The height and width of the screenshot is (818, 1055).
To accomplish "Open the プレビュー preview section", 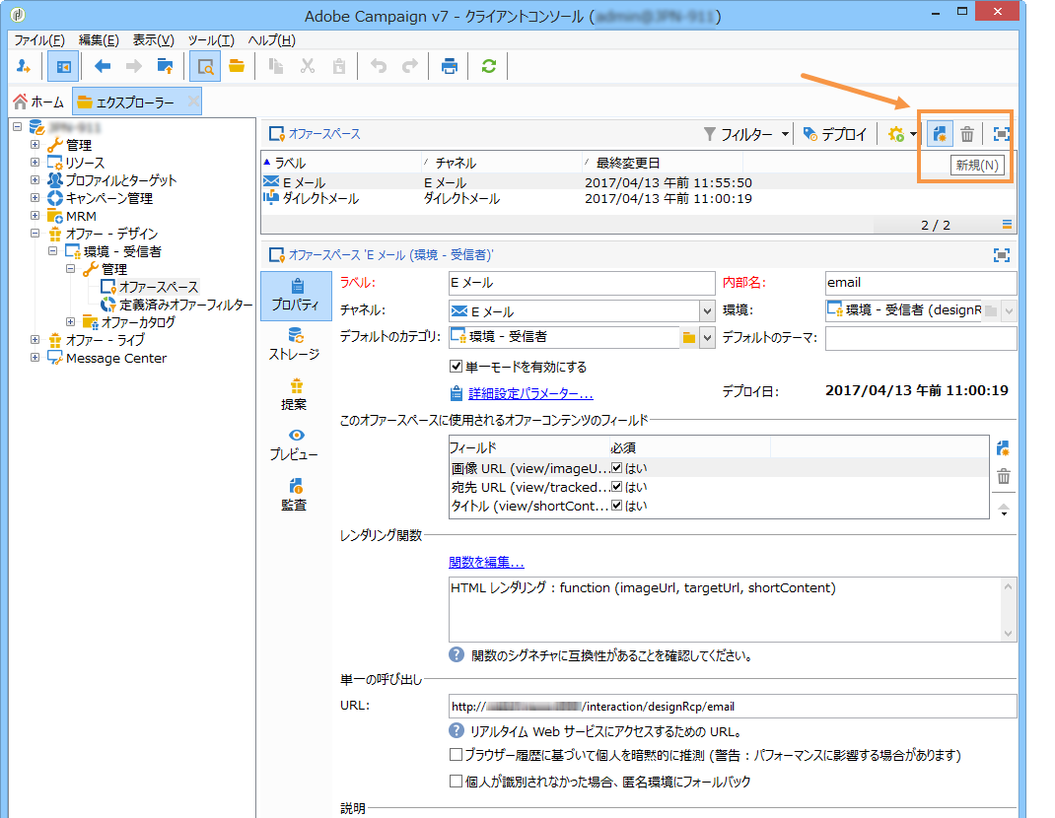I will click(294, 444).
